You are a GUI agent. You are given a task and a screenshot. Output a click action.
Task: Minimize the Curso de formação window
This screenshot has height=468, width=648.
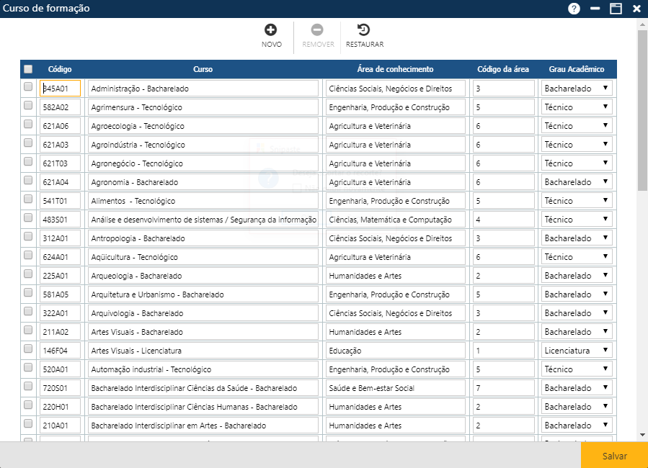pyautogui.click(x=595, y=8)
